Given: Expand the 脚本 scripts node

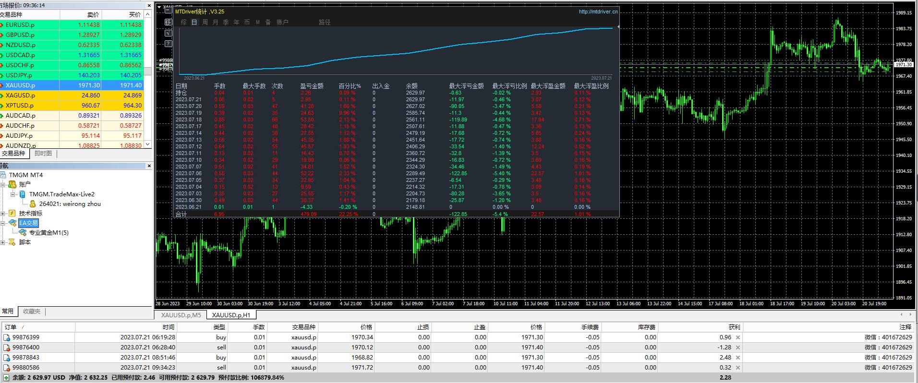Looking at the screenshot, I should pyautogui.click(x=3, y=242).
